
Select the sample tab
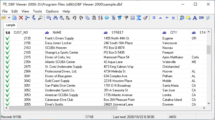pos(11,25)
